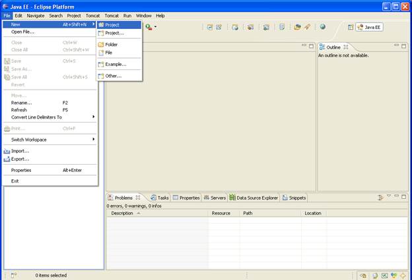Choose Properties from the File menu

(50, 171)
